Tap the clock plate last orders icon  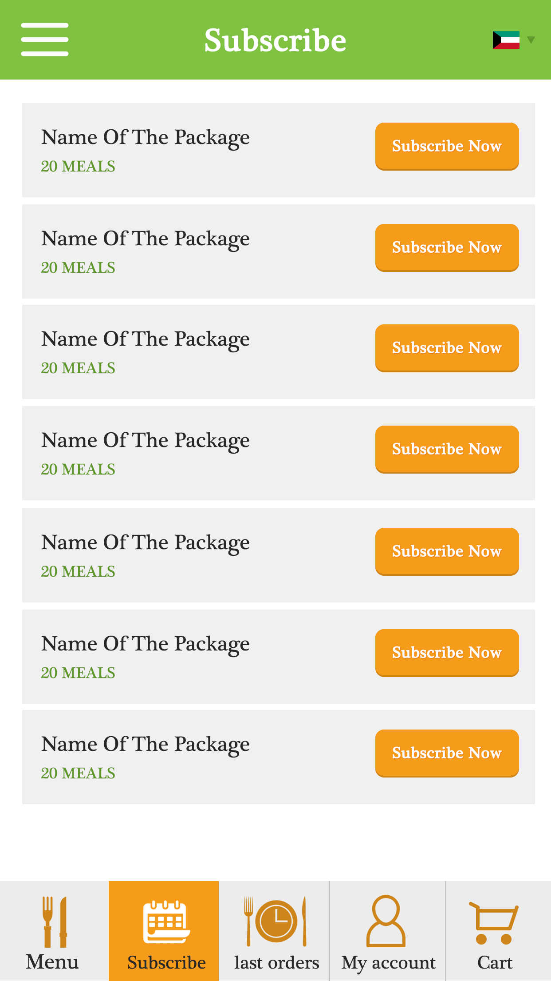276,921
